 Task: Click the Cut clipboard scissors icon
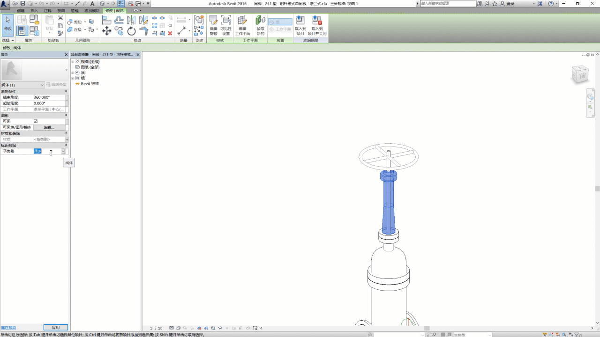point(60,18)
